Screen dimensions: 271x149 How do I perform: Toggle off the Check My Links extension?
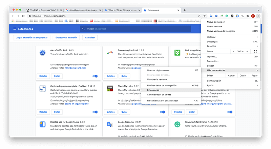(163, 112)
